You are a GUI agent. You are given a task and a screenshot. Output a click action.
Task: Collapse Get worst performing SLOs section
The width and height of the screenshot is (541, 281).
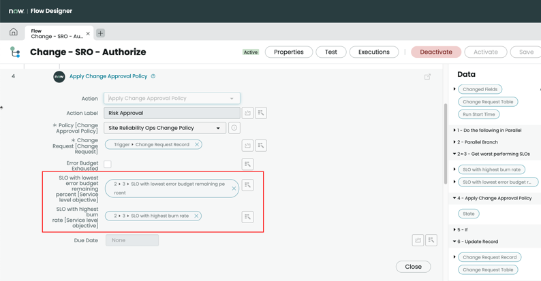pyautogui.click(x=454, y=154)
